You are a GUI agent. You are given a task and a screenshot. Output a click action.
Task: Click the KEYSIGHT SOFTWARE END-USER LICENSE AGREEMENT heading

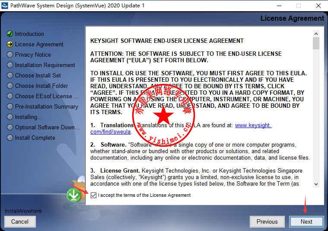coord(167,41)
